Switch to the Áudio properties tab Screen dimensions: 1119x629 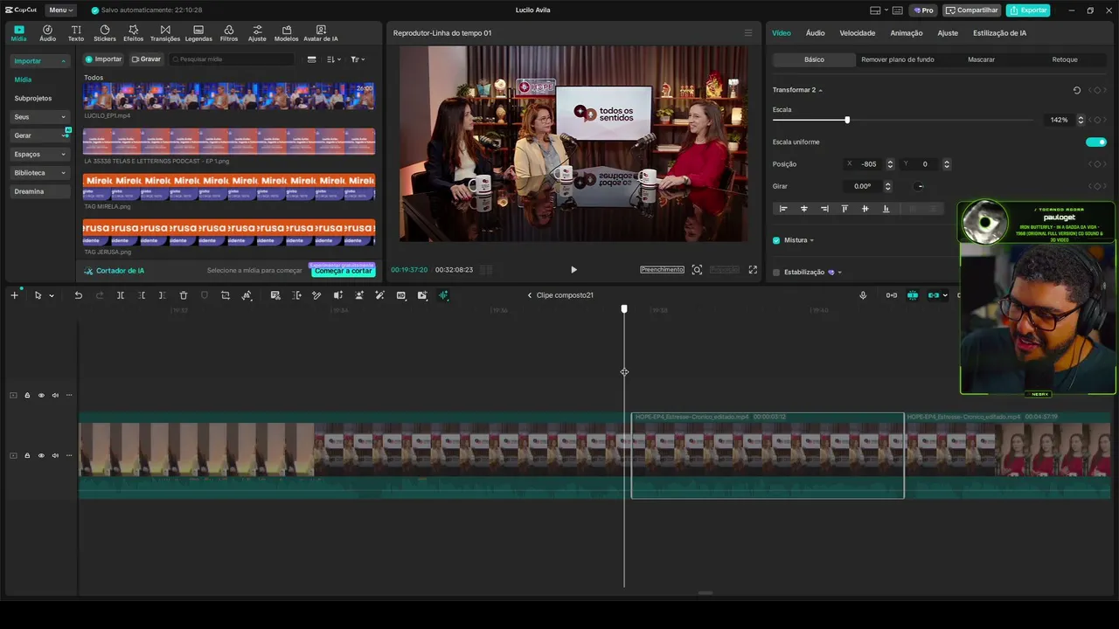[x=815, y=33]
